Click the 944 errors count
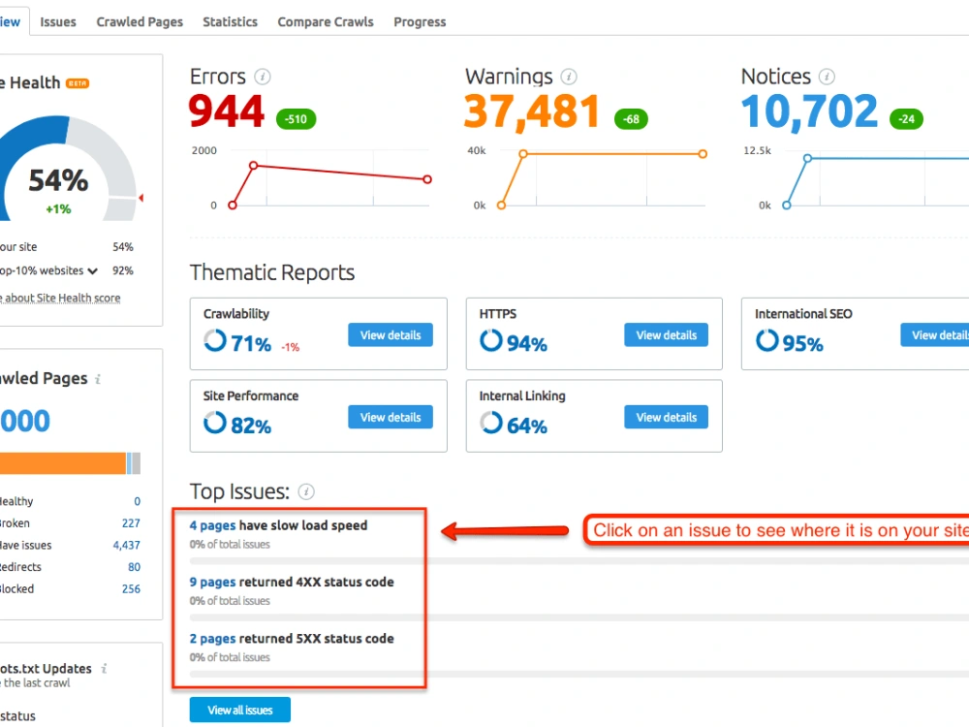The height and width of the screenshot is (727, 969). pos(227,111)
